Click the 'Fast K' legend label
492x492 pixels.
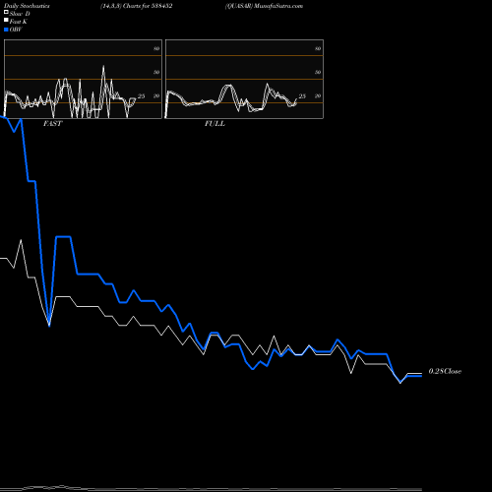click(19, 22)
